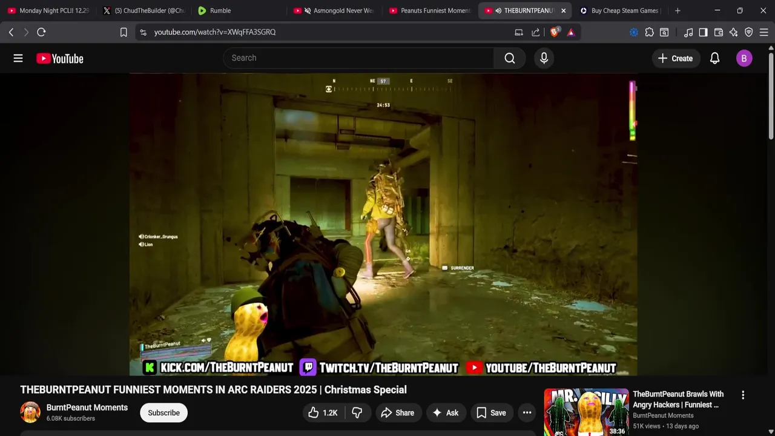This screenshot has height=436, width=775.
Task: Switch to the Rumble tab
Action: point(239,10)
